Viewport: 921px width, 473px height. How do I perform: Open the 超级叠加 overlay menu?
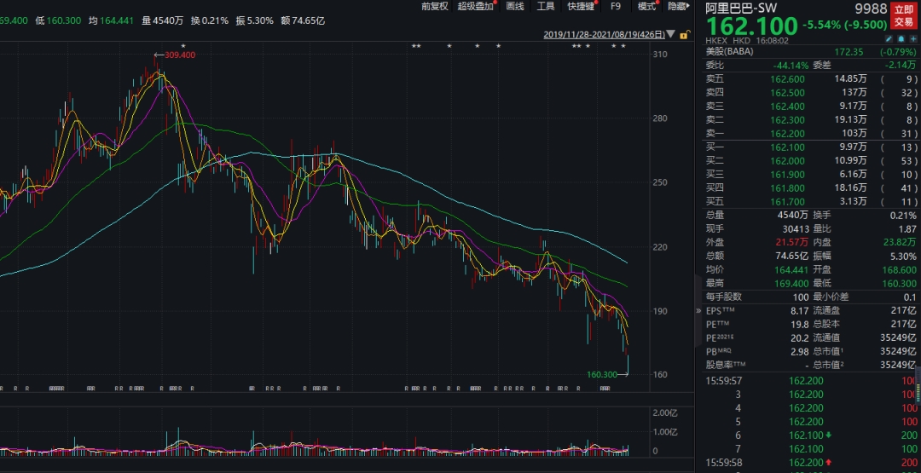(475, 7)
